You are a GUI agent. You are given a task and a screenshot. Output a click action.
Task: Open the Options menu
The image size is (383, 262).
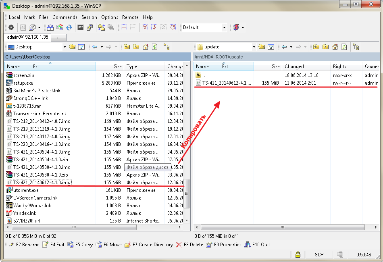click(110, 17)
